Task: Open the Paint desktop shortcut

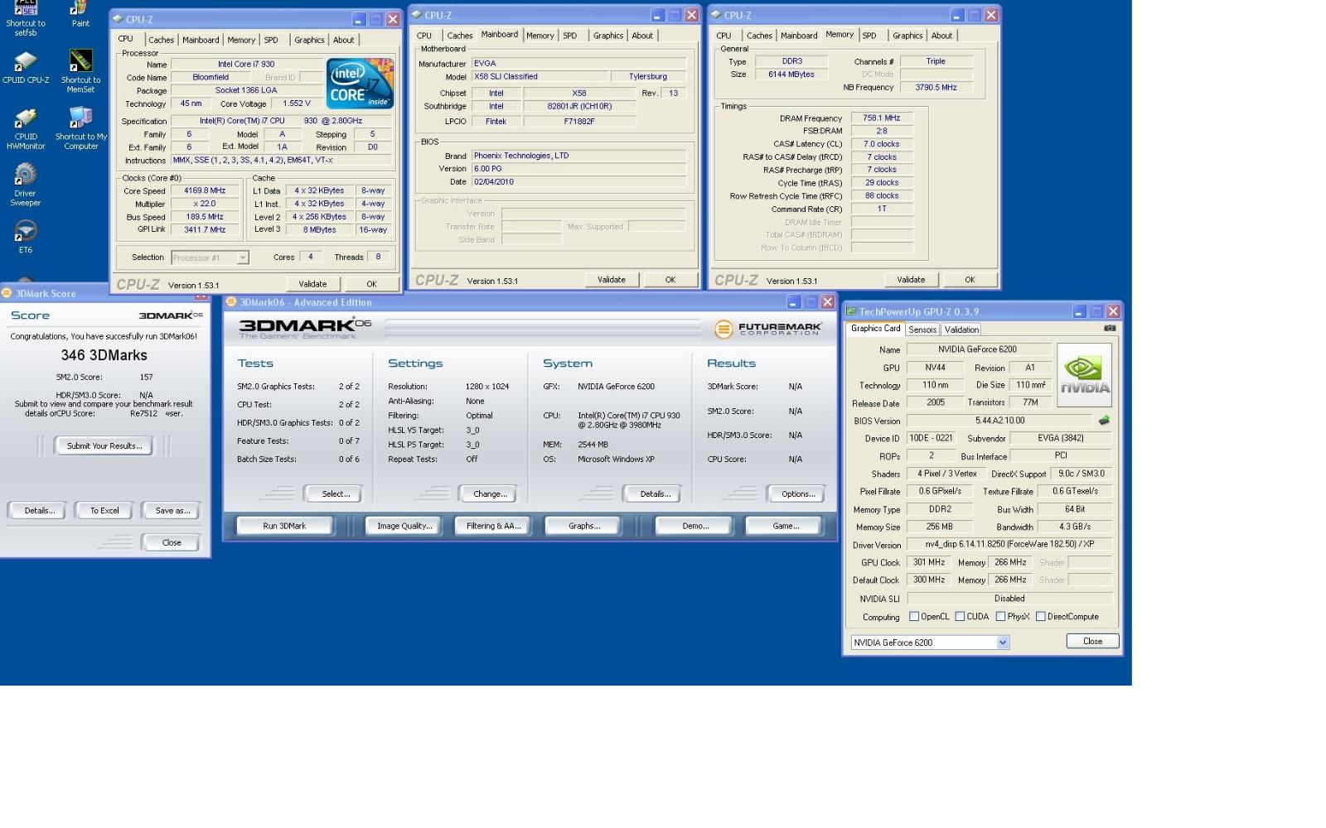Action: [80, 13]
